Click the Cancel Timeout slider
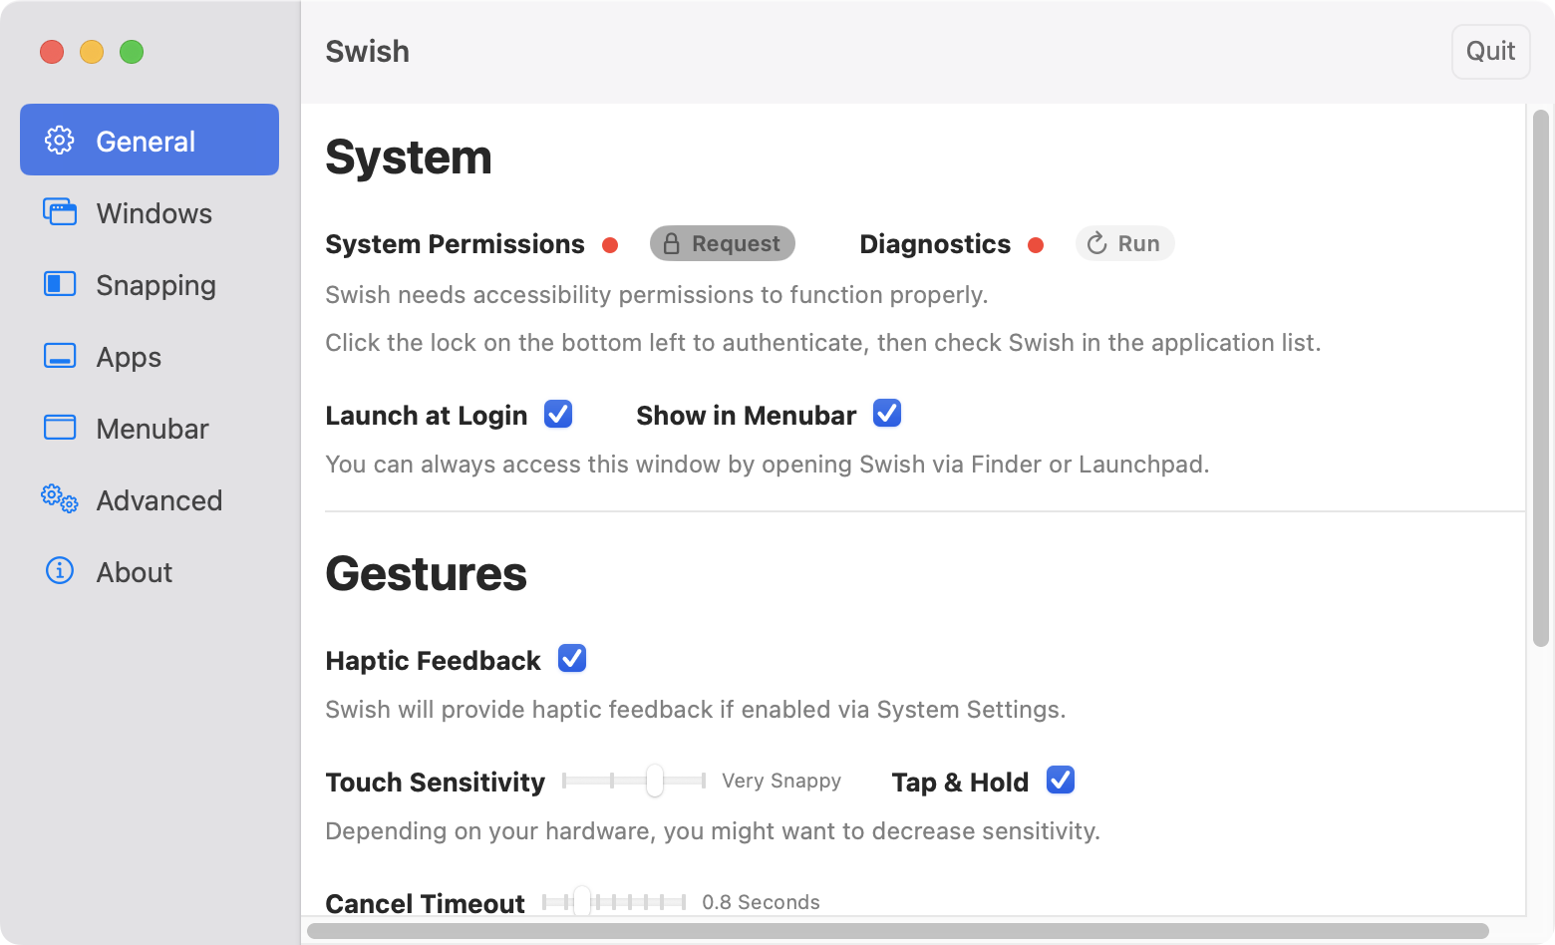 [614, 902]
